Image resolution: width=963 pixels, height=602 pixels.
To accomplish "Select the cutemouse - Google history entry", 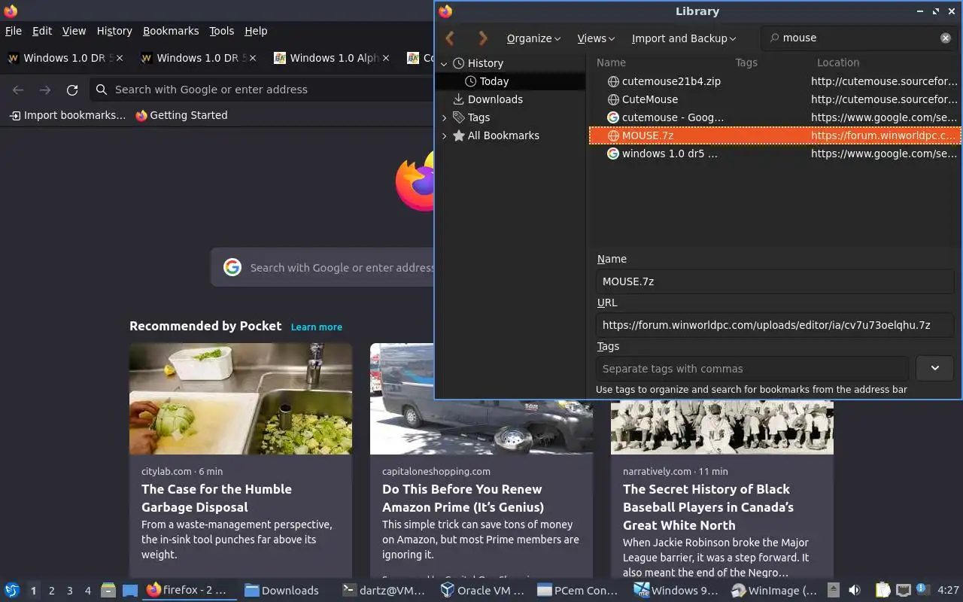I will point(774,117).
